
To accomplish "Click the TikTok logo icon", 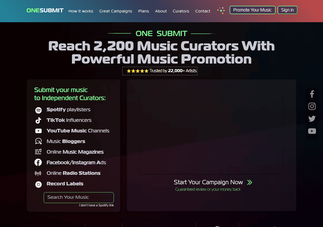I will (38, 121).
